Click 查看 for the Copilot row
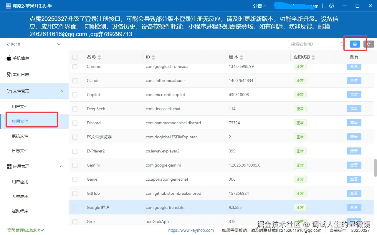Viewport: 377px width, 235px height. (354, 95)
